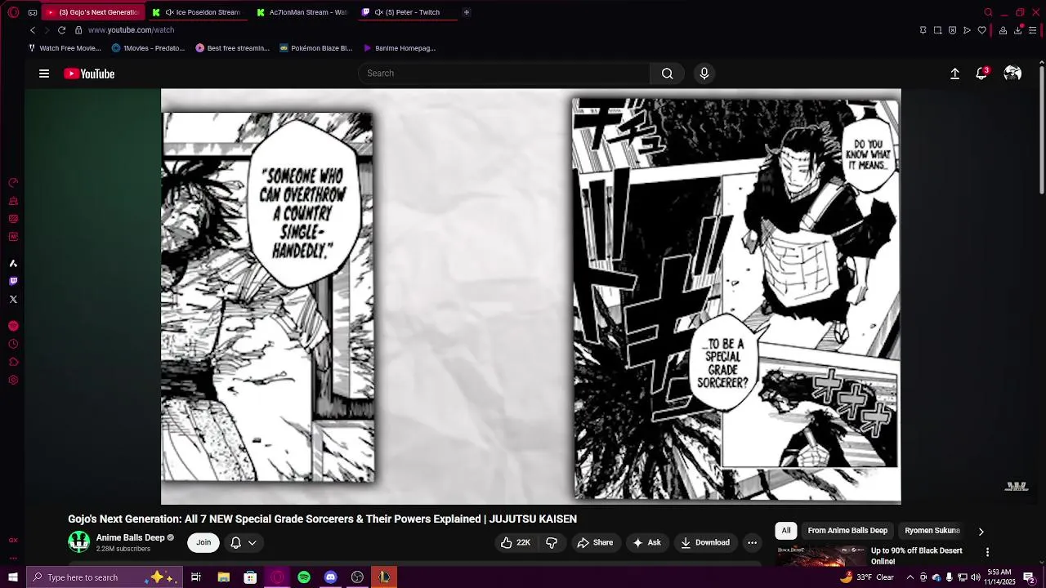Open X Twitter in Opera sidebar
1046x588 pixels.
pyautogui.click(x=13, y=299)
